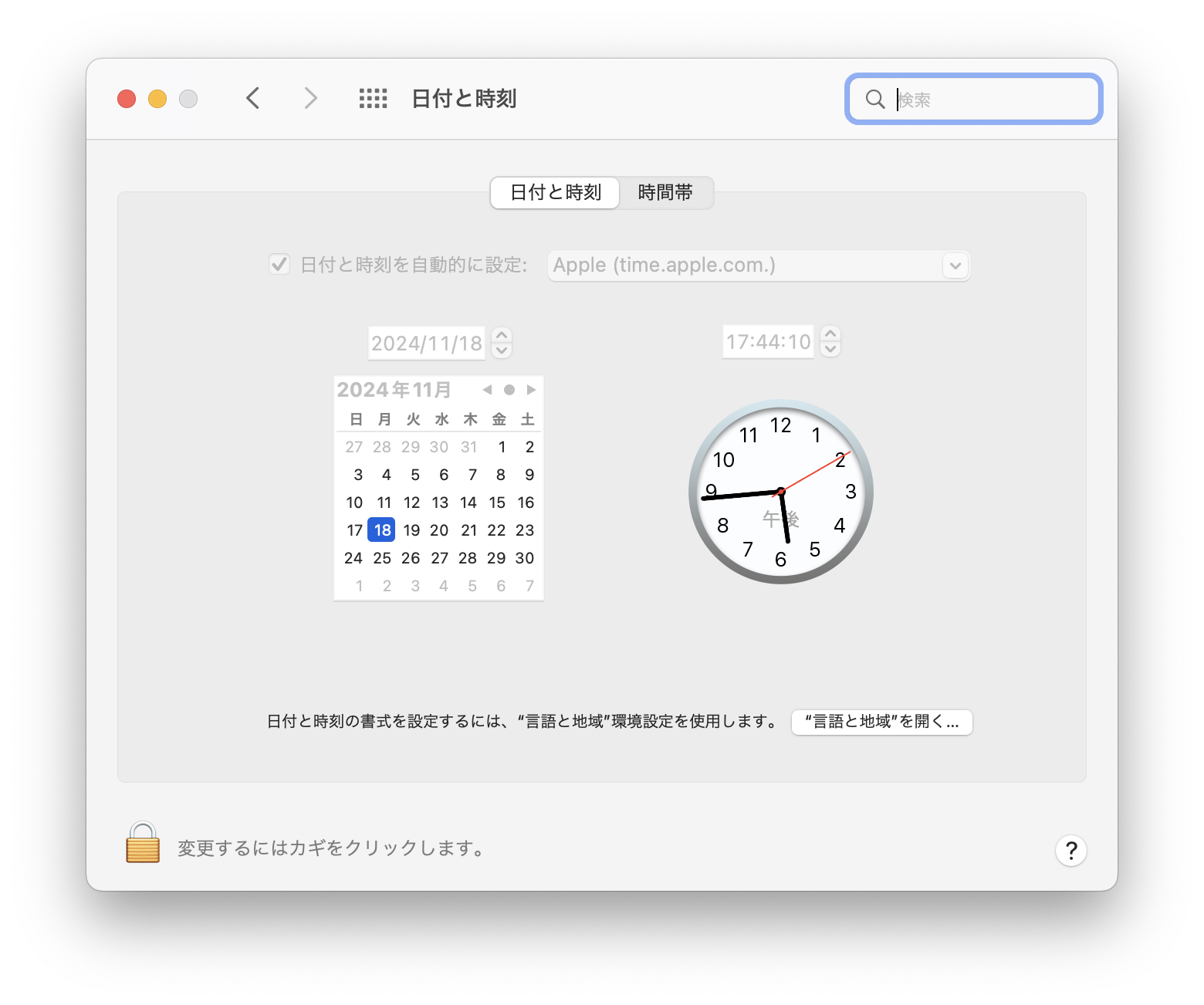The image size is (1204, 1005).
Task: Click the 17:44:10 time field
Action: pyautogui.click(x=768, y=342)
